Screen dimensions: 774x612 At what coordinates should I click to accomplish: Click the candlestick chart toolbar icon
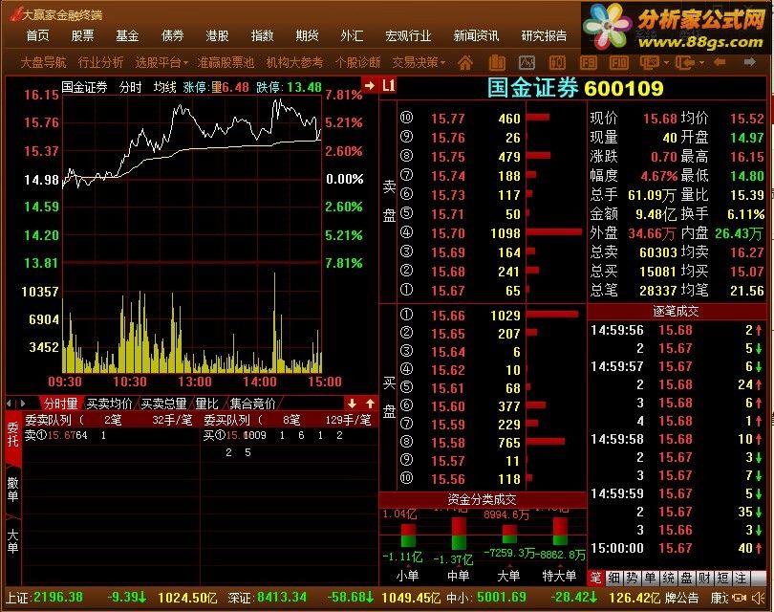(x=557, y=63)
